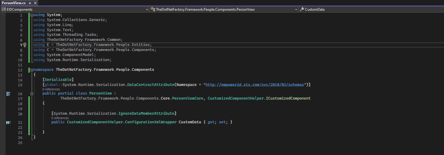Click the alias C on line 8
This screenshot has height=155, width=444.
coord(48,50)
